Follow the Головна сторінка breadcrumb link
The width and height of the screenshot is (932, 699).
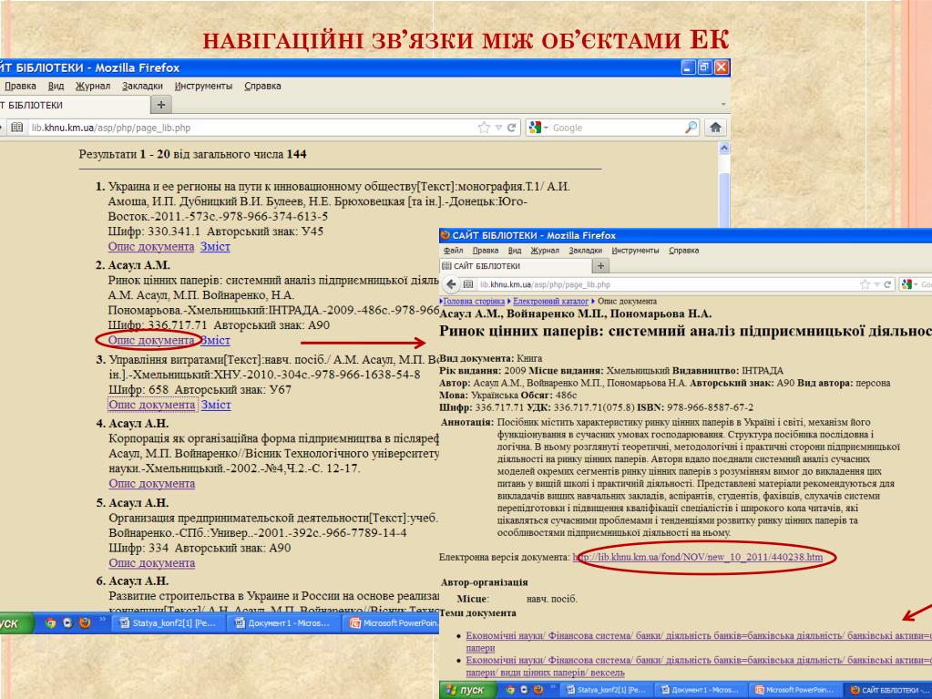[x=474, y=302]
